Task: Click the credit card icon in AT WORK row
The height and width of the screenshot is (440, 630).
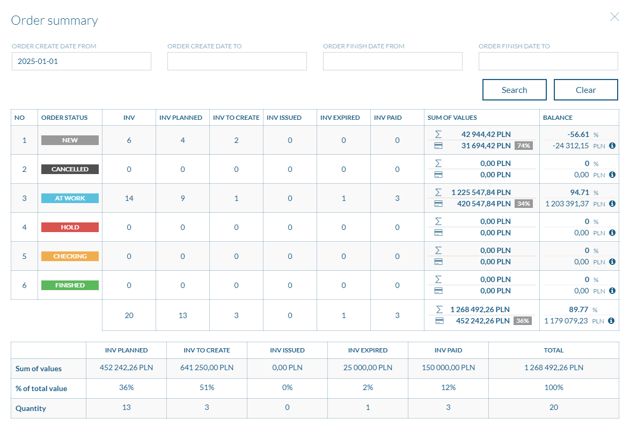Action: (438, 204)
